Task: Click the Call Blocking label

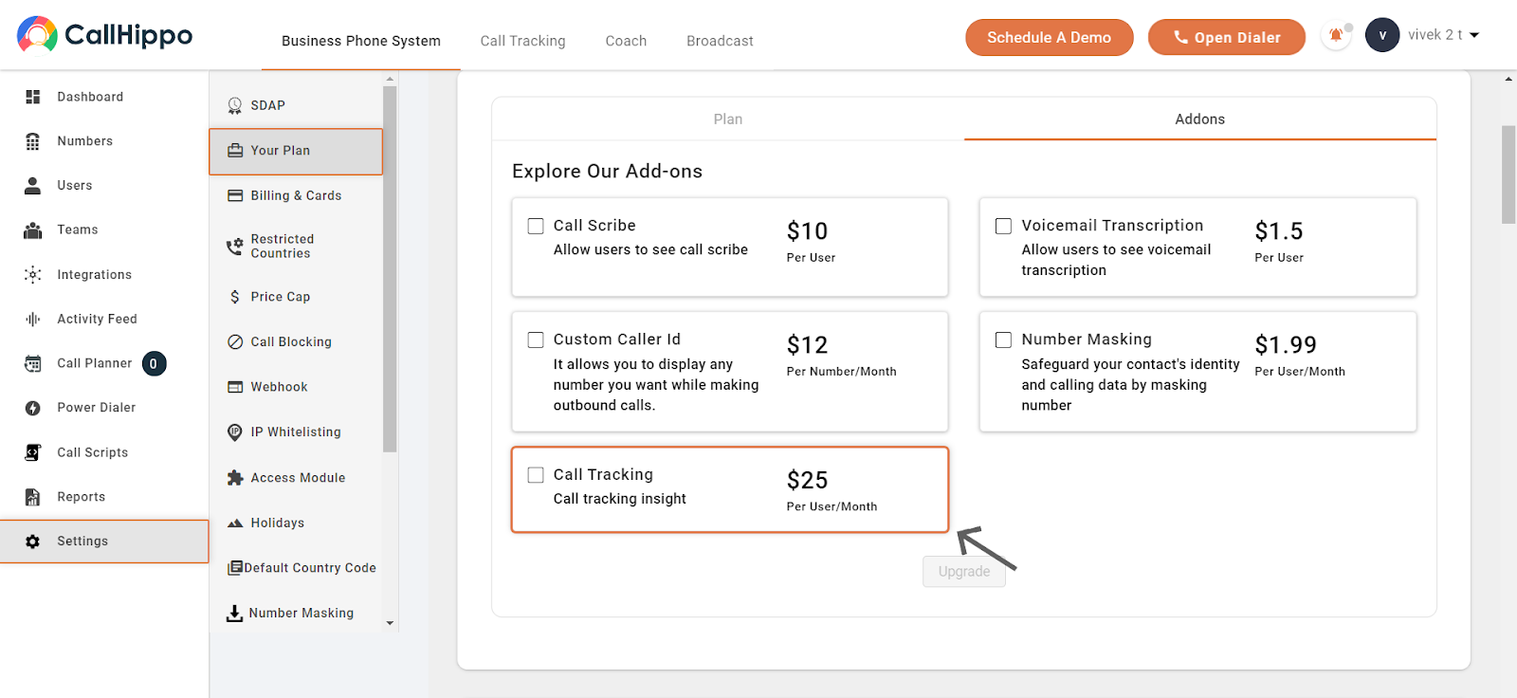Action: (291, 342)
